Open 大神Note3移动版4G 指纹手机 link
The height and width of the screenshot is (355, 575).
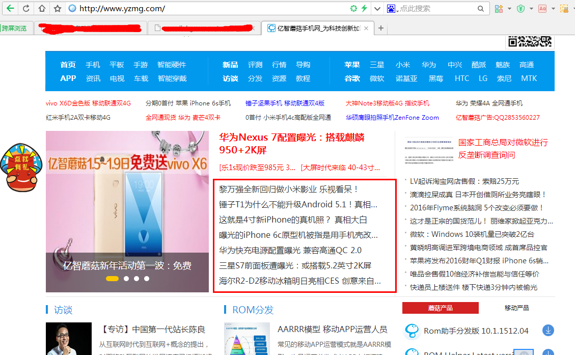387,103
